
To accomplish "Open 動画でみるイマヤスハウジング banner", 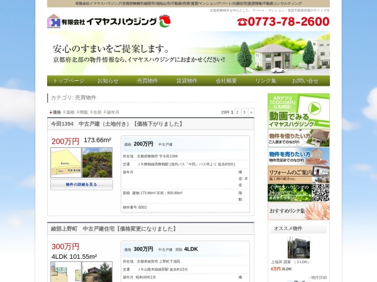I will tap(298, 111).
